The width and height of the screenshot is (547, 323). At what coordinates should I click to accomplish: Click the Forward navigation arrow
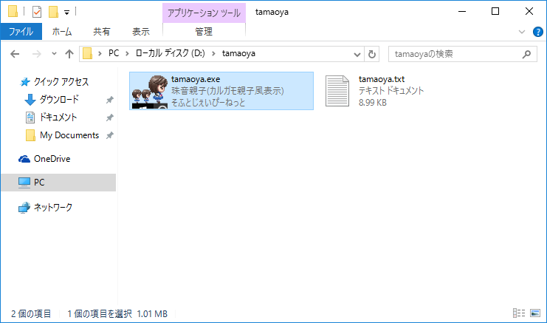(36, 54)
